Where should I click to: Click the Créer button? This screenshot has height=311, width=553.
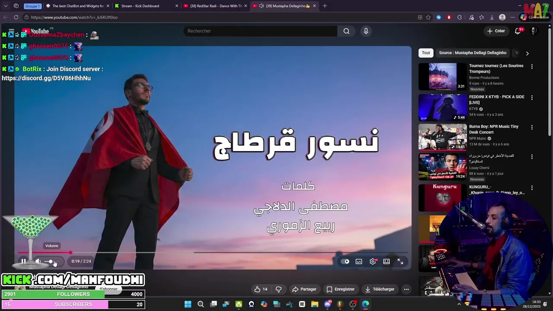point(496,31)
